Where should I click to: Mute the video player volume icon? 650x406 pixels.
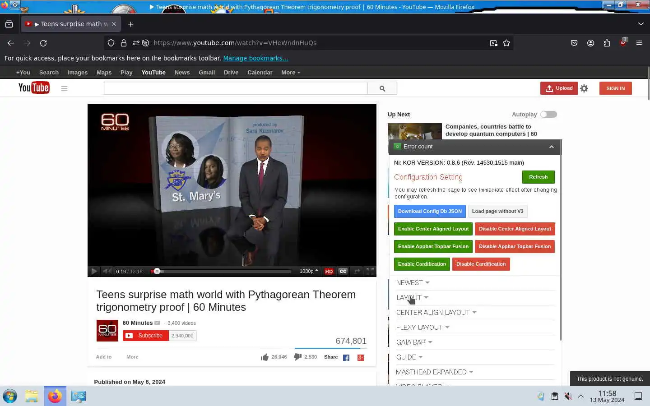107,271
